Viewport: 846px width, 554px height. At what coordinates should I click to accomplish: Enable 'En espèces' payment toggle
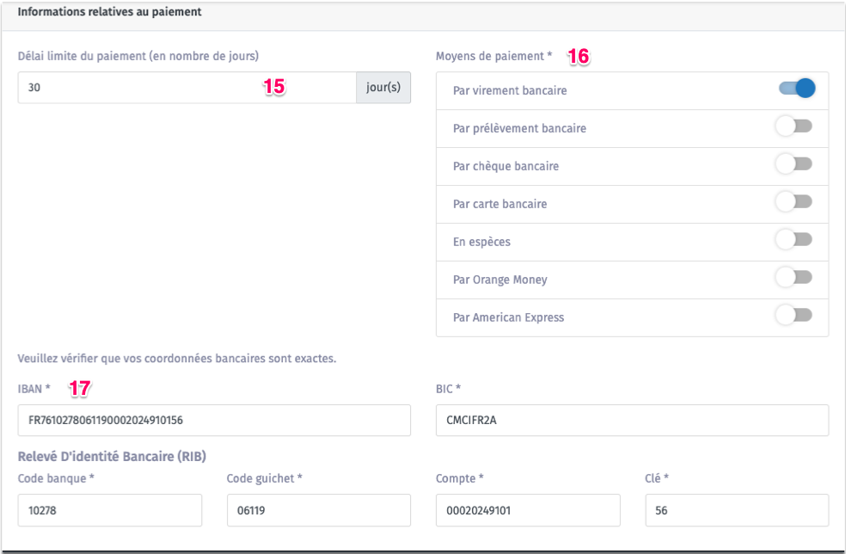[x=794, y=241]
